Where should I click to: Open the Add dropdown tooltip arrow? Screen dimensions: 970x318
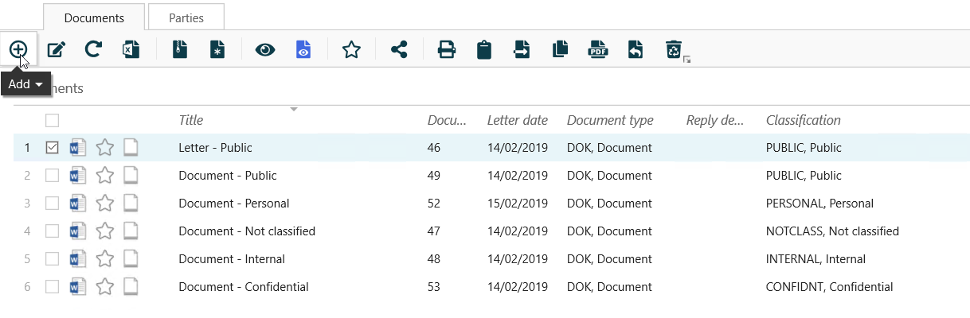(38, 84)
